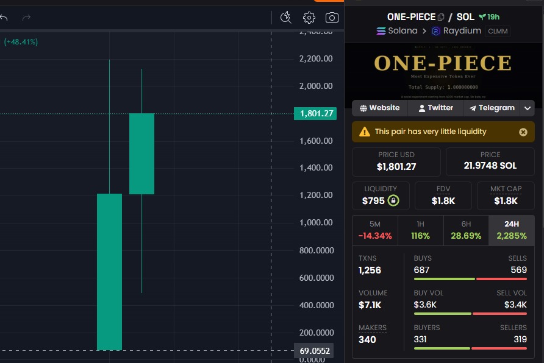
Task: Click the ONE-PIECE banner image
Action: coord(443,71)
